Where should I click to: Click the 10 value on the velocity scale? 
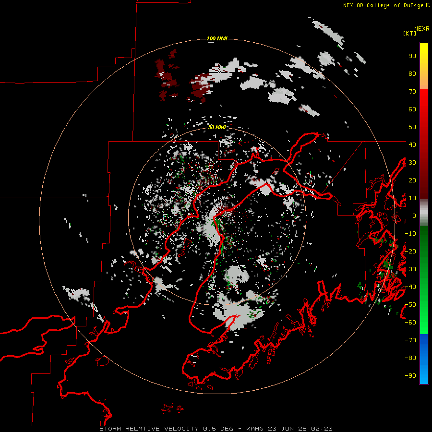412,198
